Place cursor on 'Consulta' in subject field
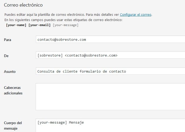The image size is (185, 132). [46, 71]
